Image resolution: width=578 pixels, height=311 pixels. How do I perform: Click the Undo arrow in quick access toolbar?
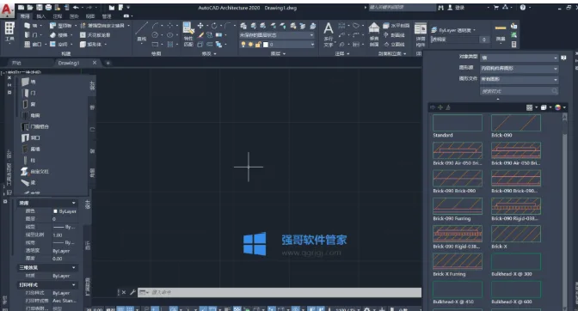77,8
